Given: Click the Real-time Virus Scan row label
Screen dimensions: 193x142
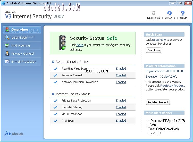Looking at the screenshot, I should click(74, 69).
